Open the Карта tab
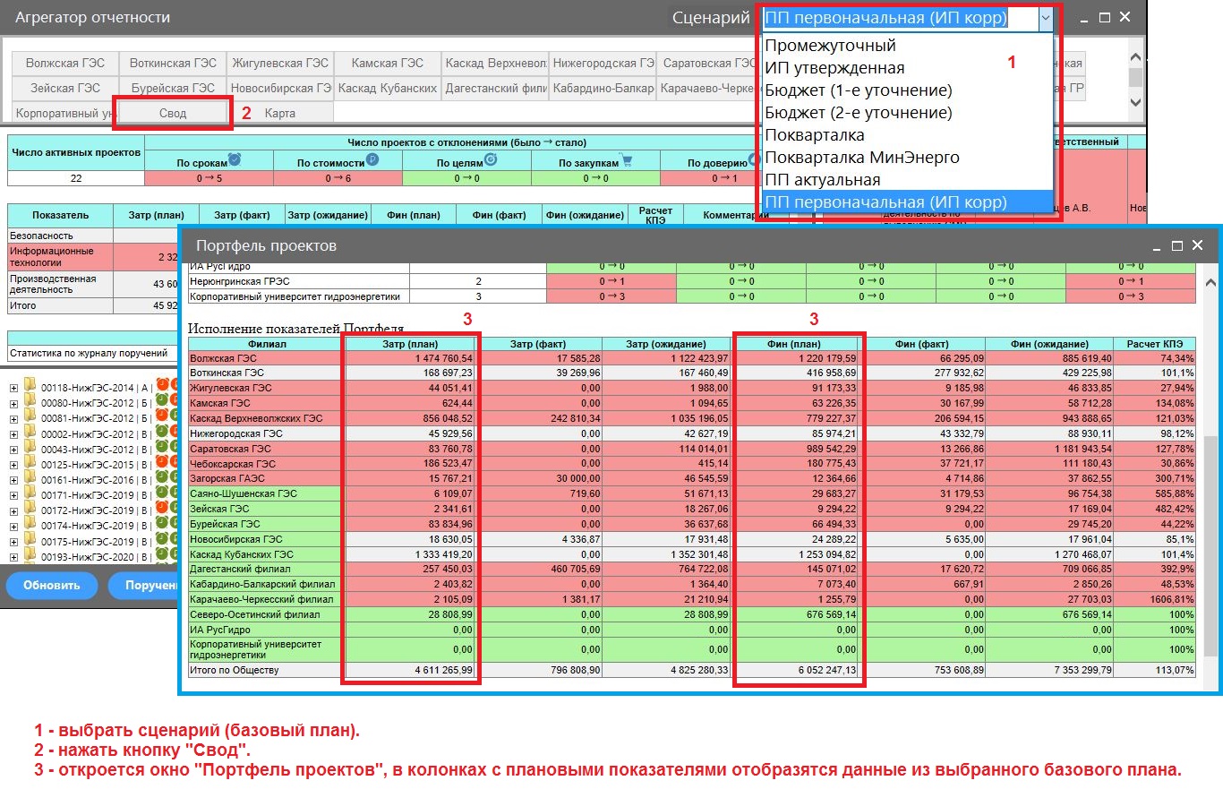 (x=280, y=114)
